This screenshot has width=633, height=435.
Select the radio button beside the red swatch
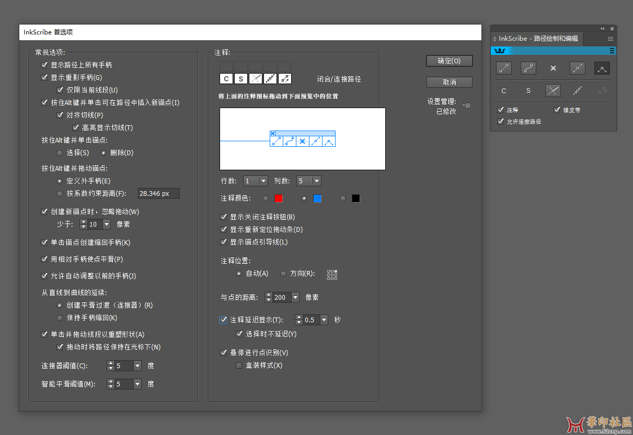[x=266, y=198]
